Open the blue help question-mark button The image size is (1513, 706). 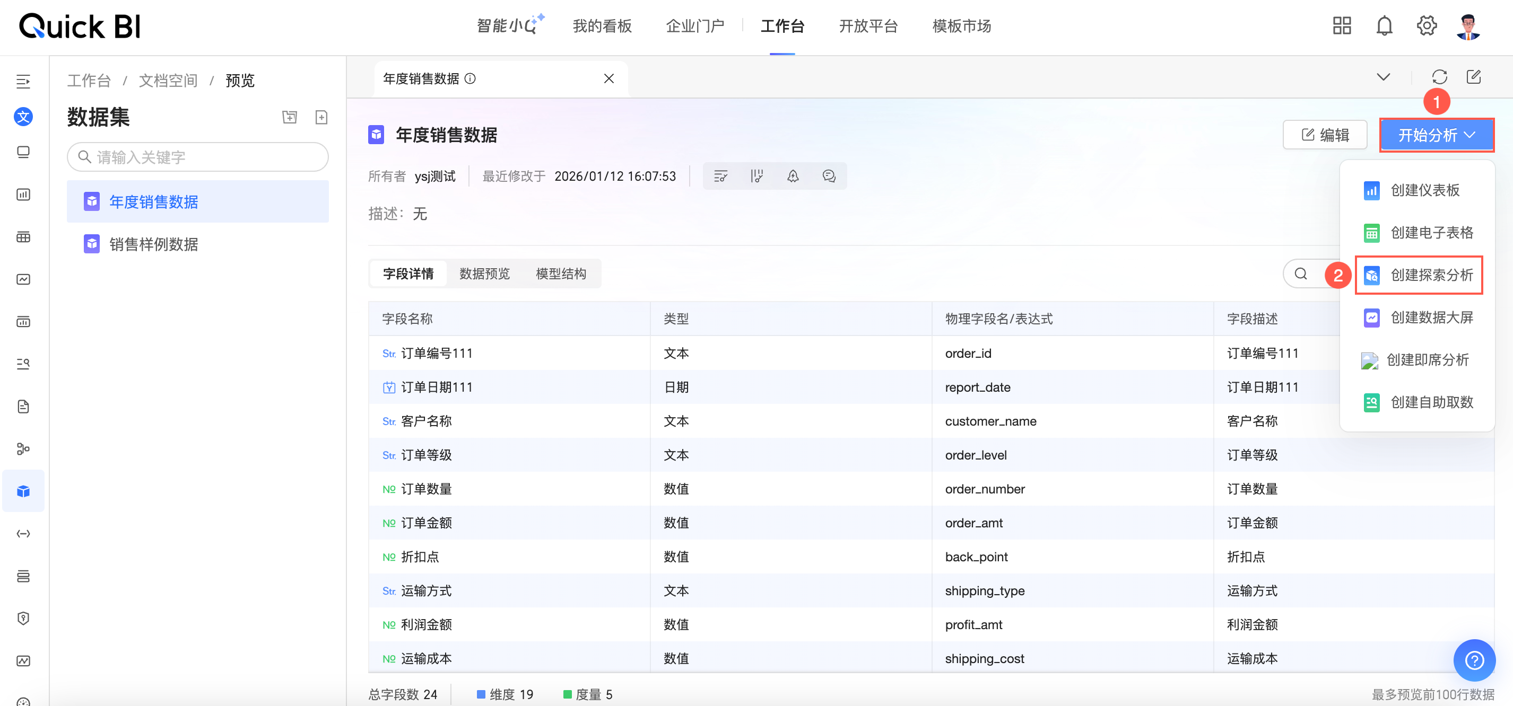click(1474, 660)
